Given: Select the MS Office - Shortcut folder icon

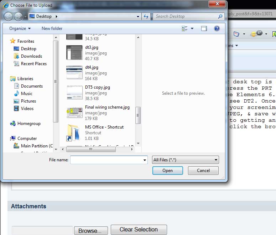Looking at the screenshot, I should tap(74, 132).
